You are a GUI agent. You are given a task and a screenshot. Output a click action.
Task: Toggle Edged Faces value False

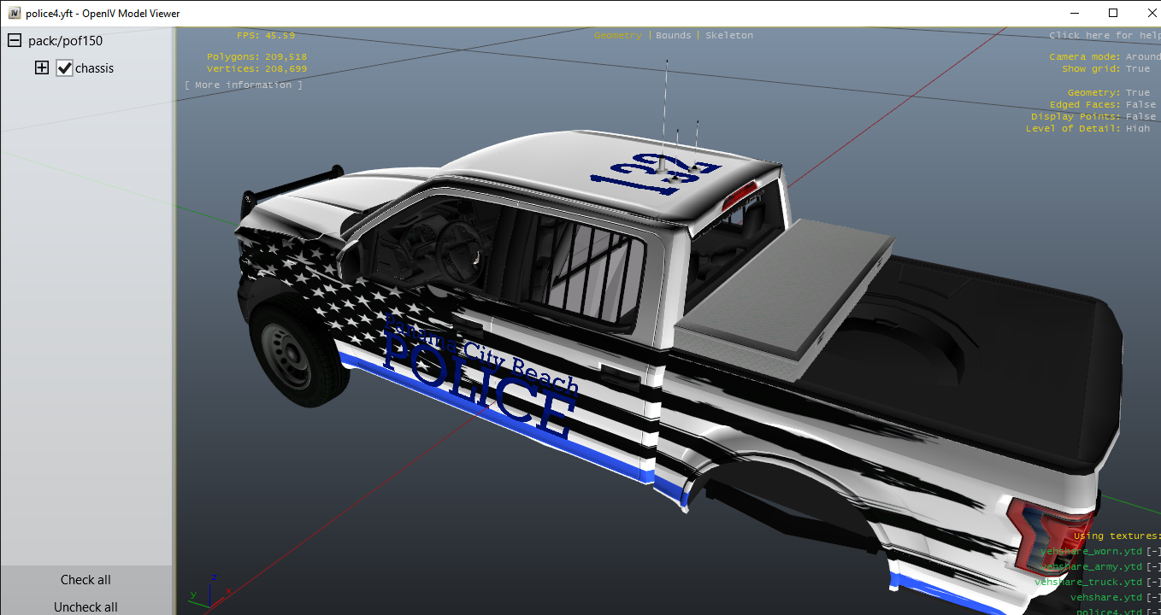[1140, 104]
